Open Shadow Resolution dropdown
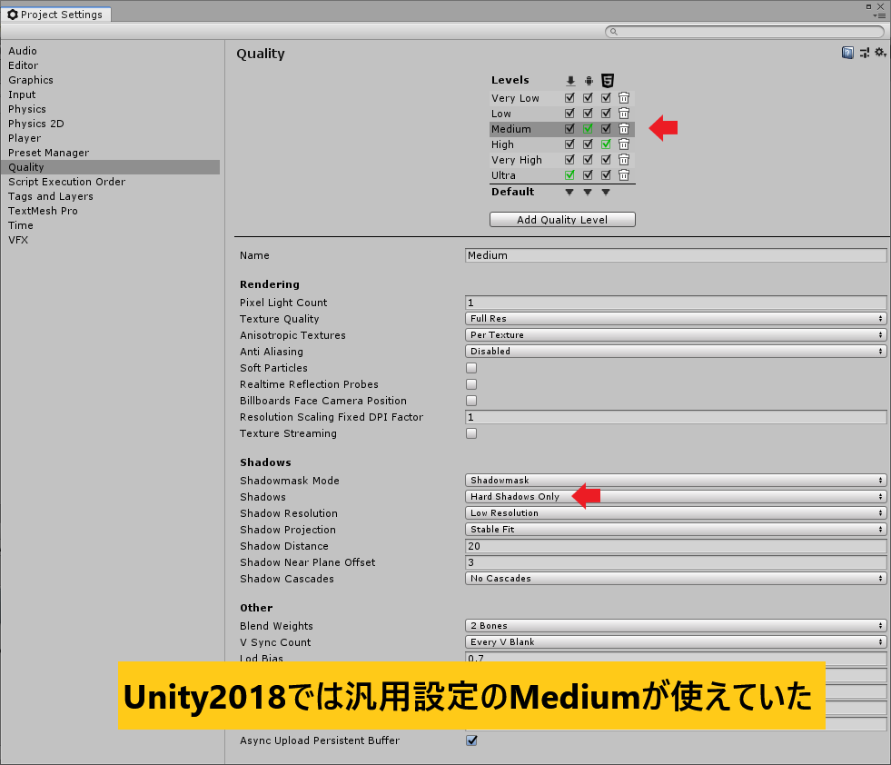Screen dimensions: 891x765 (x=676, y=512)
